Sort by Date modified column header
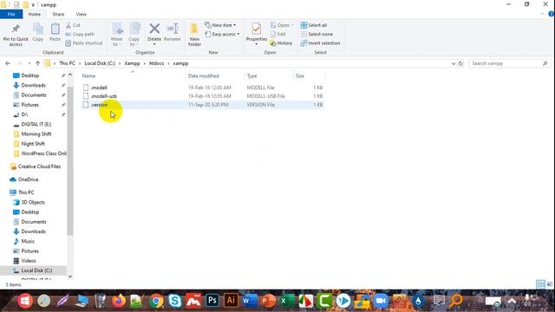The image size is (555, 312). tap(204, 76)
